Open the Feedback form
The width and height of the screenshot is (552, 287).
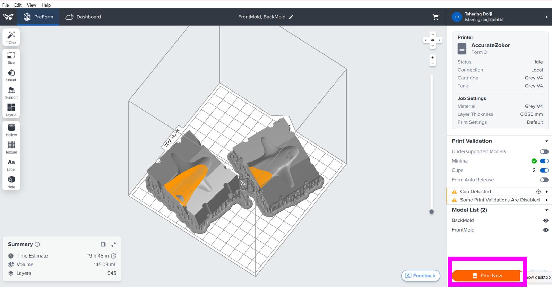(x=421, y=276)
